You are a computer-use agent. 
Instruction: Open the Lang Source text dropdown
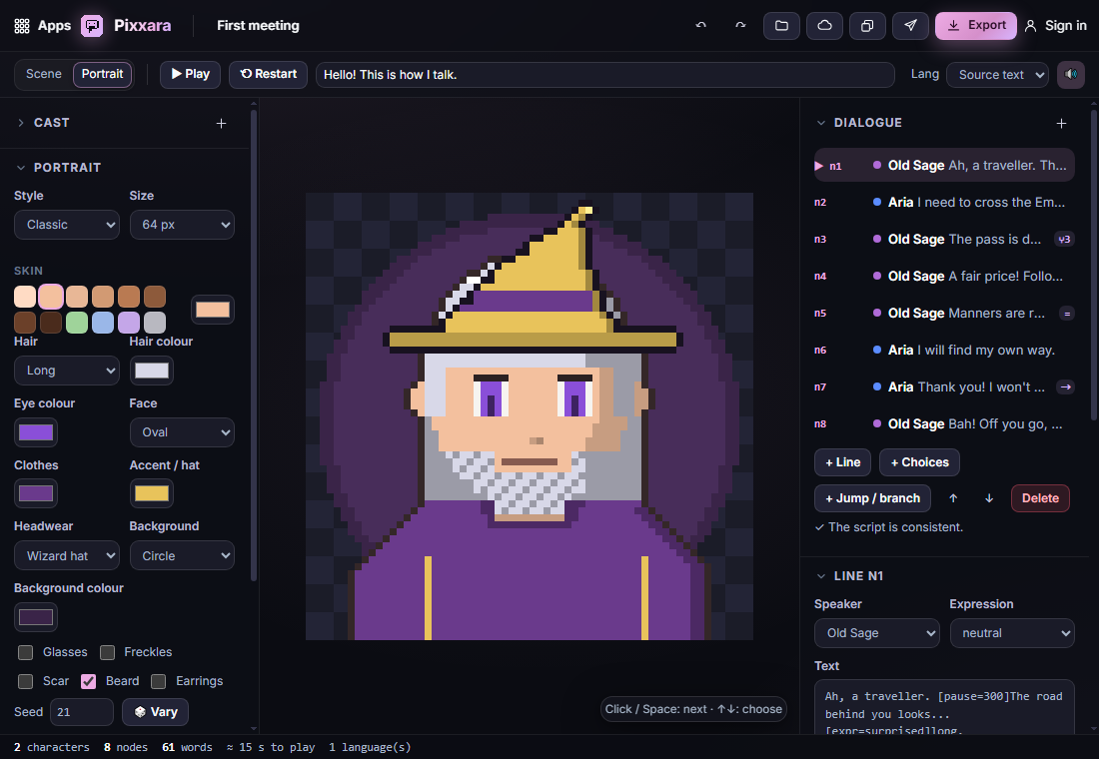coord(997,74)
